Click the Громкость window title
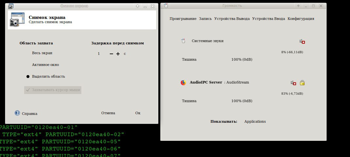Screen dimensions: 350x157 point(232,6)
